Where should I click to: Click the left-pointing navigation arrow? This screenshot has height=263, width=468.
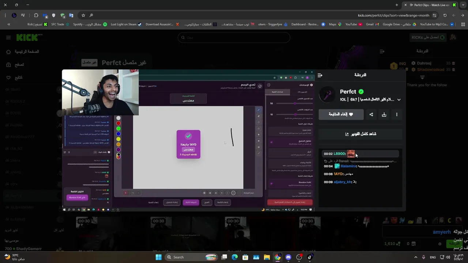(x=454, y=15)
